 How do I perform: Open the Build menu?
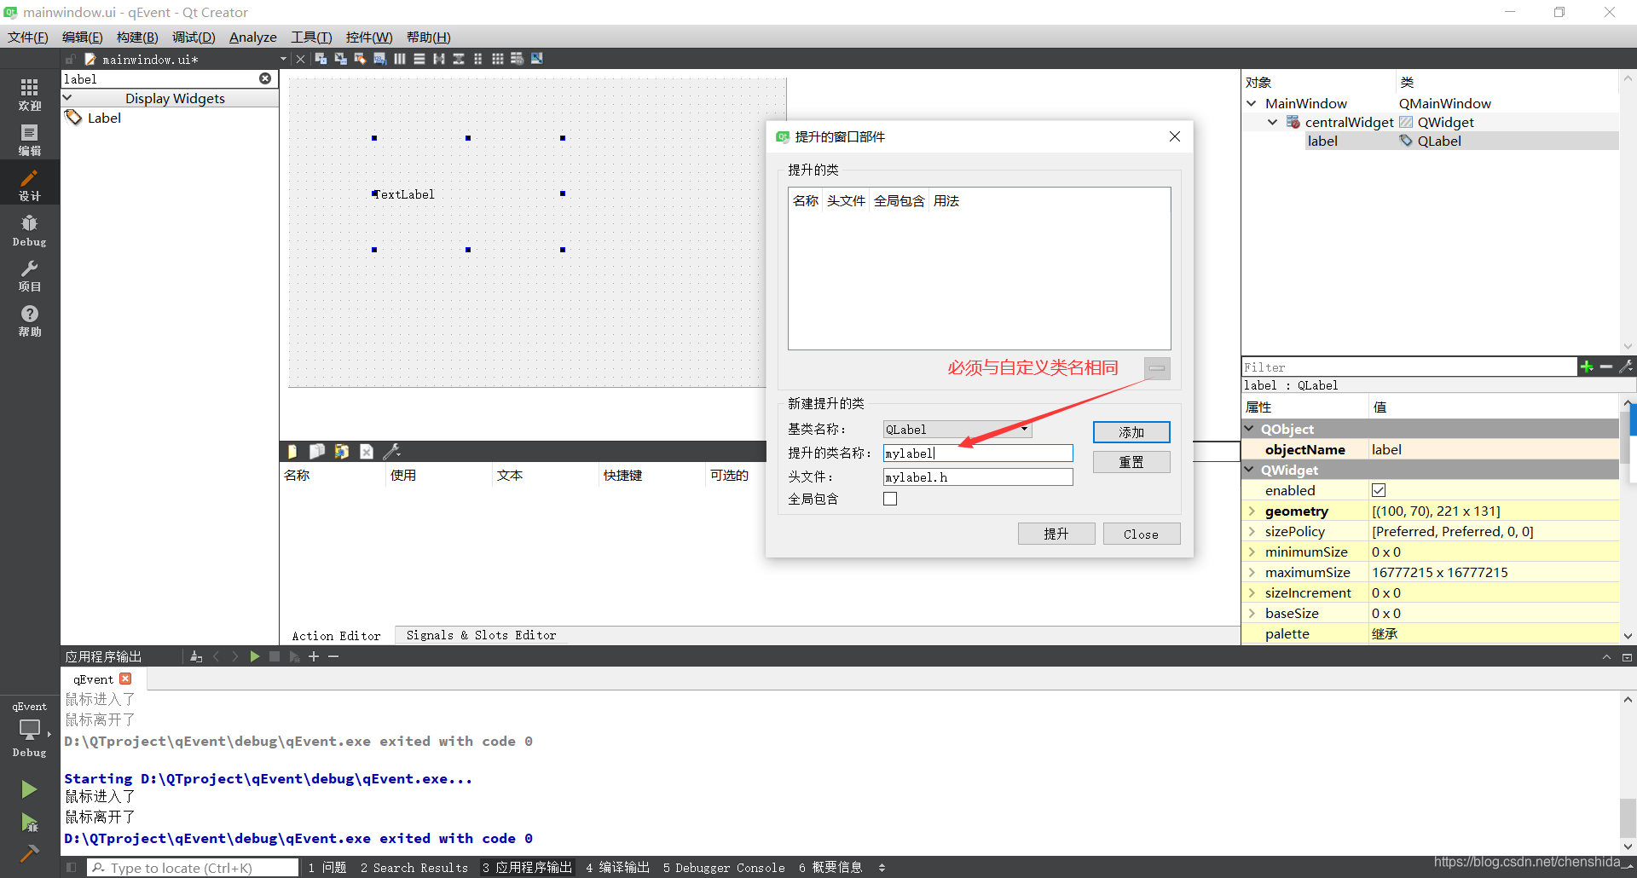coord(137,37)
